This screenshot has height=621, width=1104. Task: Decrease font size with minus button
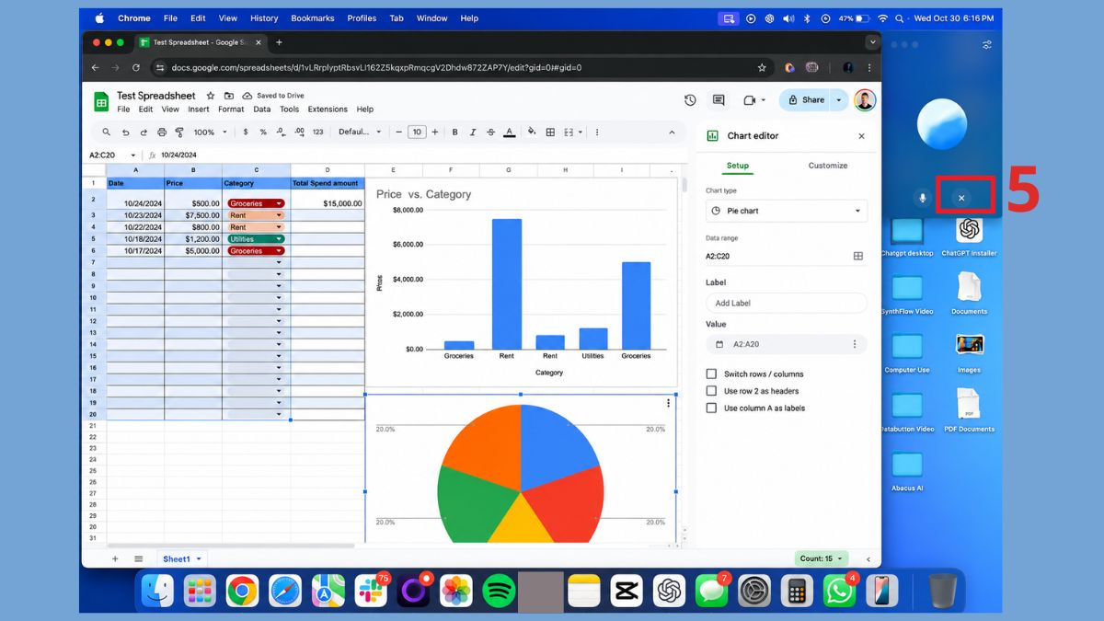399,132
